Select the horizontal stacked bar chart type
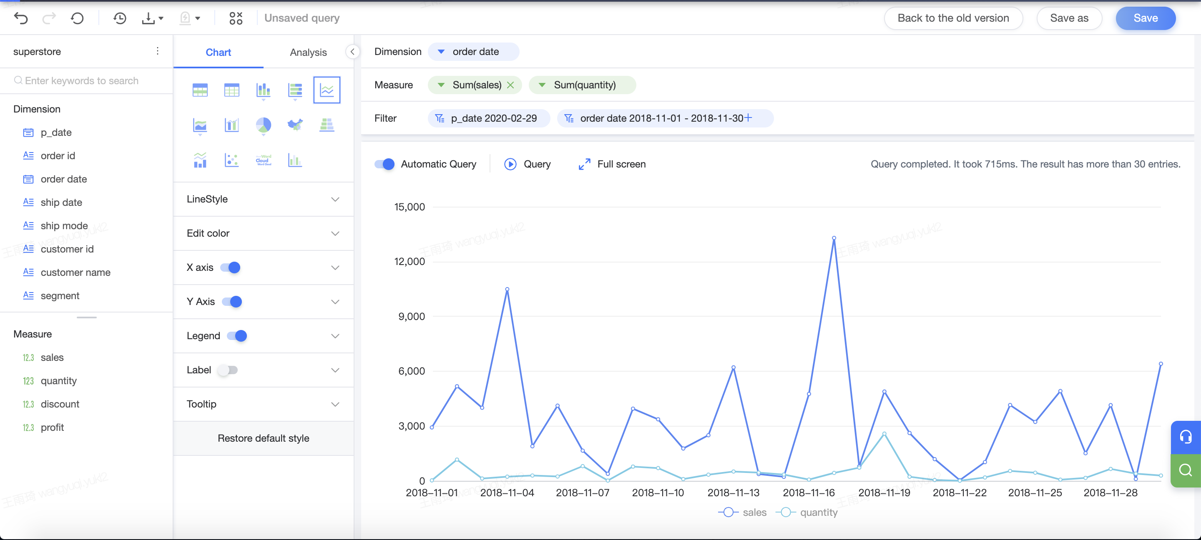The width and height of the screenshot is (1201, 540). point(295,90)
